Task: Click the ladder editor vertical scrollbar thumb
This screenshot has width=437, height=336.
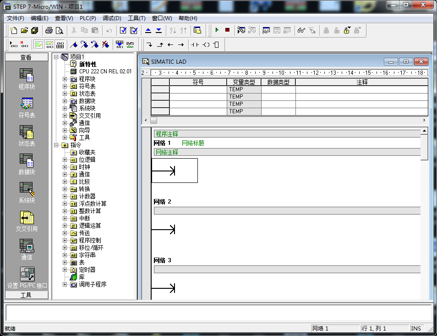Action: [424, 147]
